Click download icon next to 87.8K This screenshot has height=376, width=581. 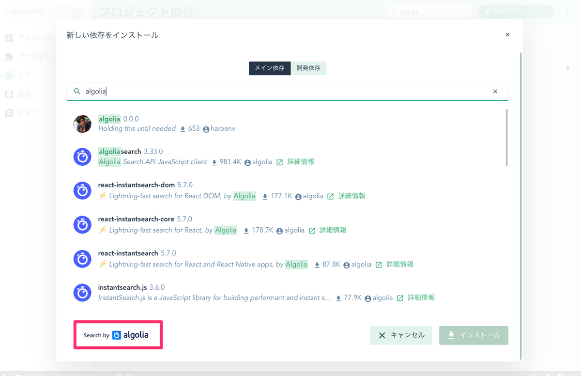[x=317, y=265]
